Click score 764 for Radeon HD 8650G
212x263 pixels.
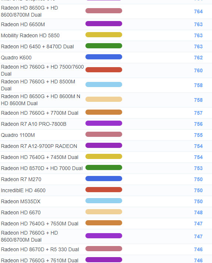tap(198, 11)
